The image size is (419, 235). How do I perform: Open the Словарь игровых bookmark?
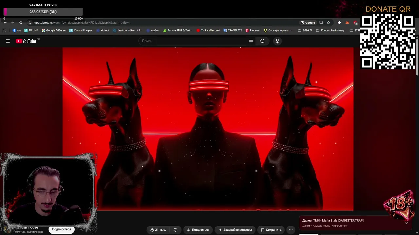tap(279, 30)
